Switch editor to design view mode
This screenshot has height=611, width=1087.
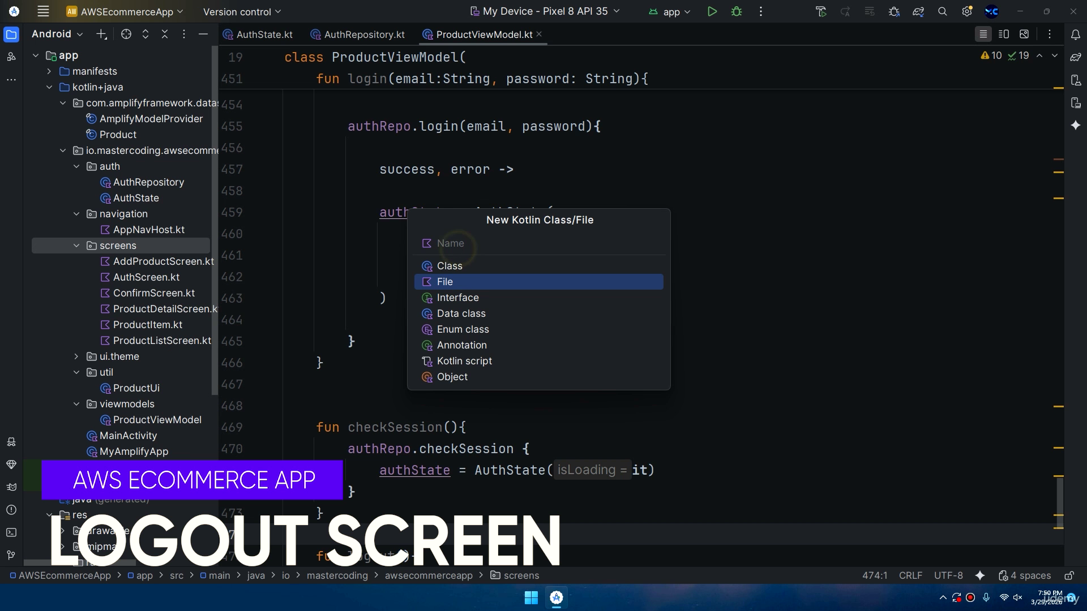[x=1024, y=35]
